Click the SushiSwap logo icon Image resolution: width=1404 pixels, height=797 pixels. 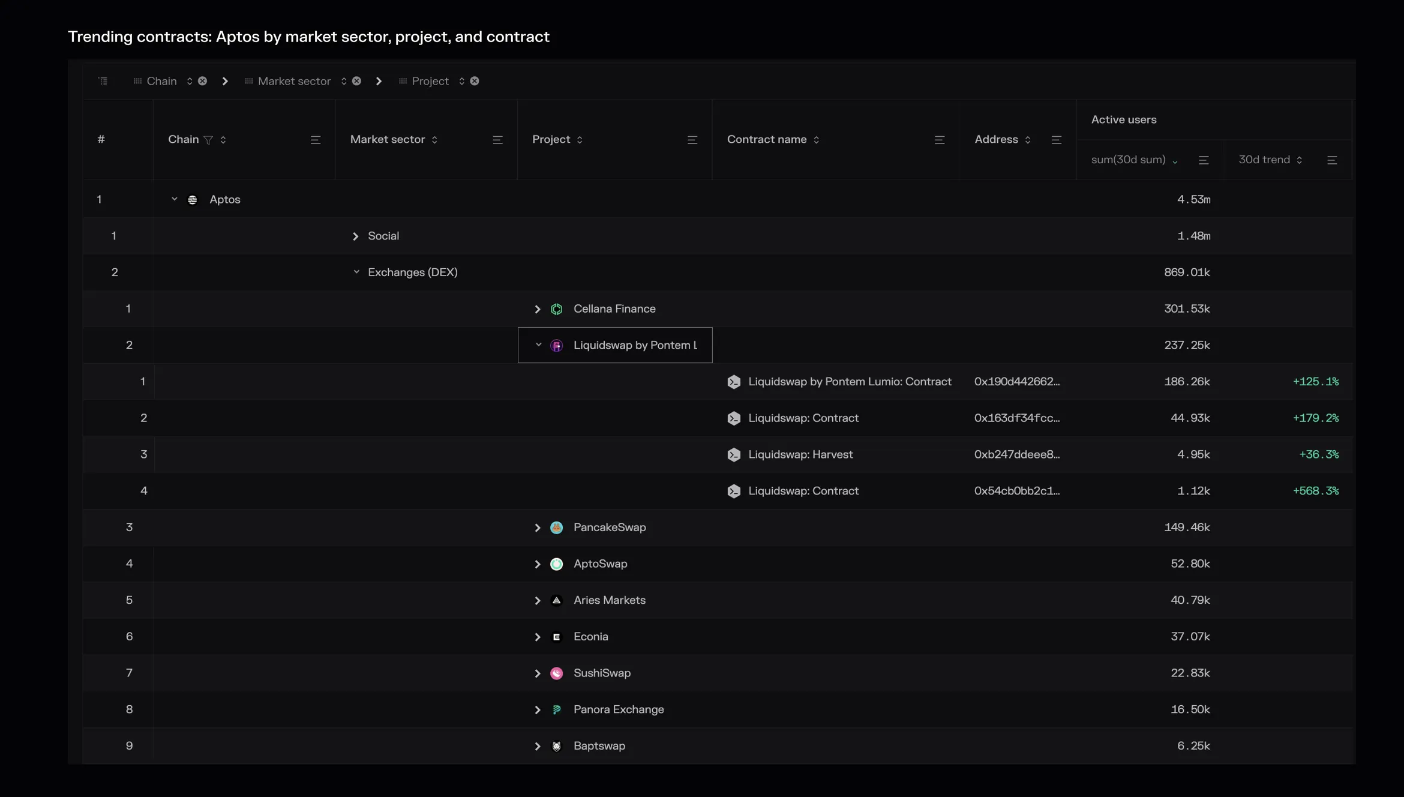click(x=557, y=673)
